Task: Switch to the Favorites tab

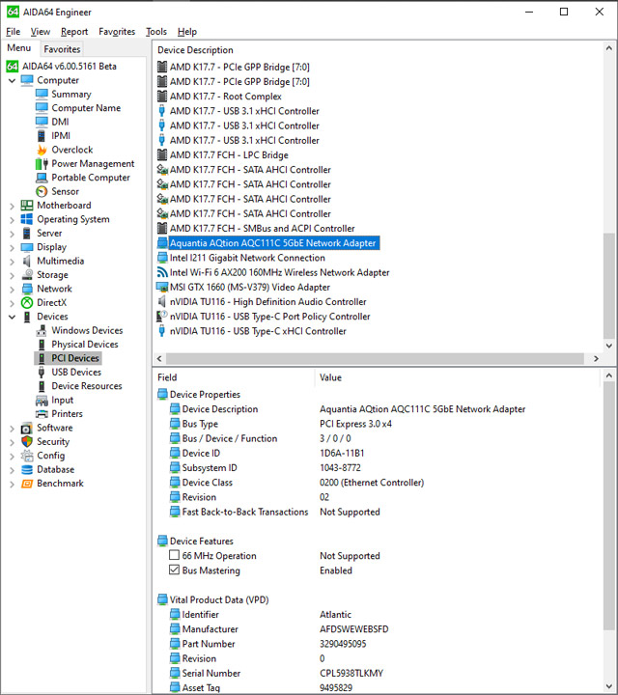Action: click(62, 49)
